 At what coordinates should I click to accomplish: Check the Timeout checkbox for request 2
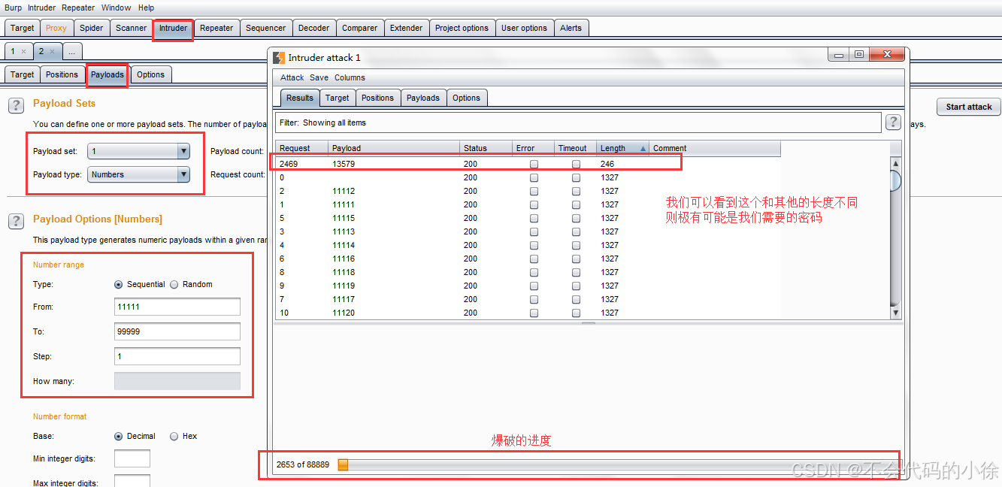576,191
